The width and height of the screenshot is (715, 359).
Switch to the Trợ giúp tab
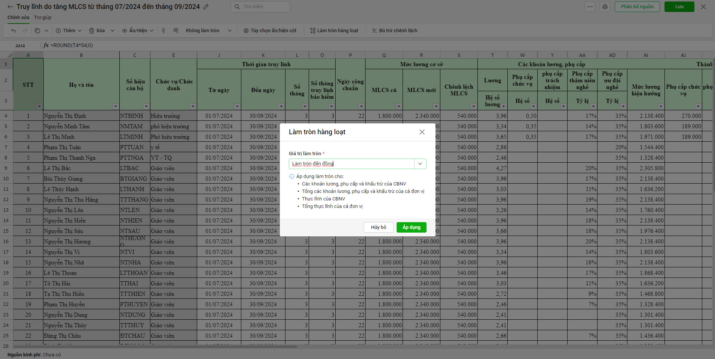(x=43, y=18)
